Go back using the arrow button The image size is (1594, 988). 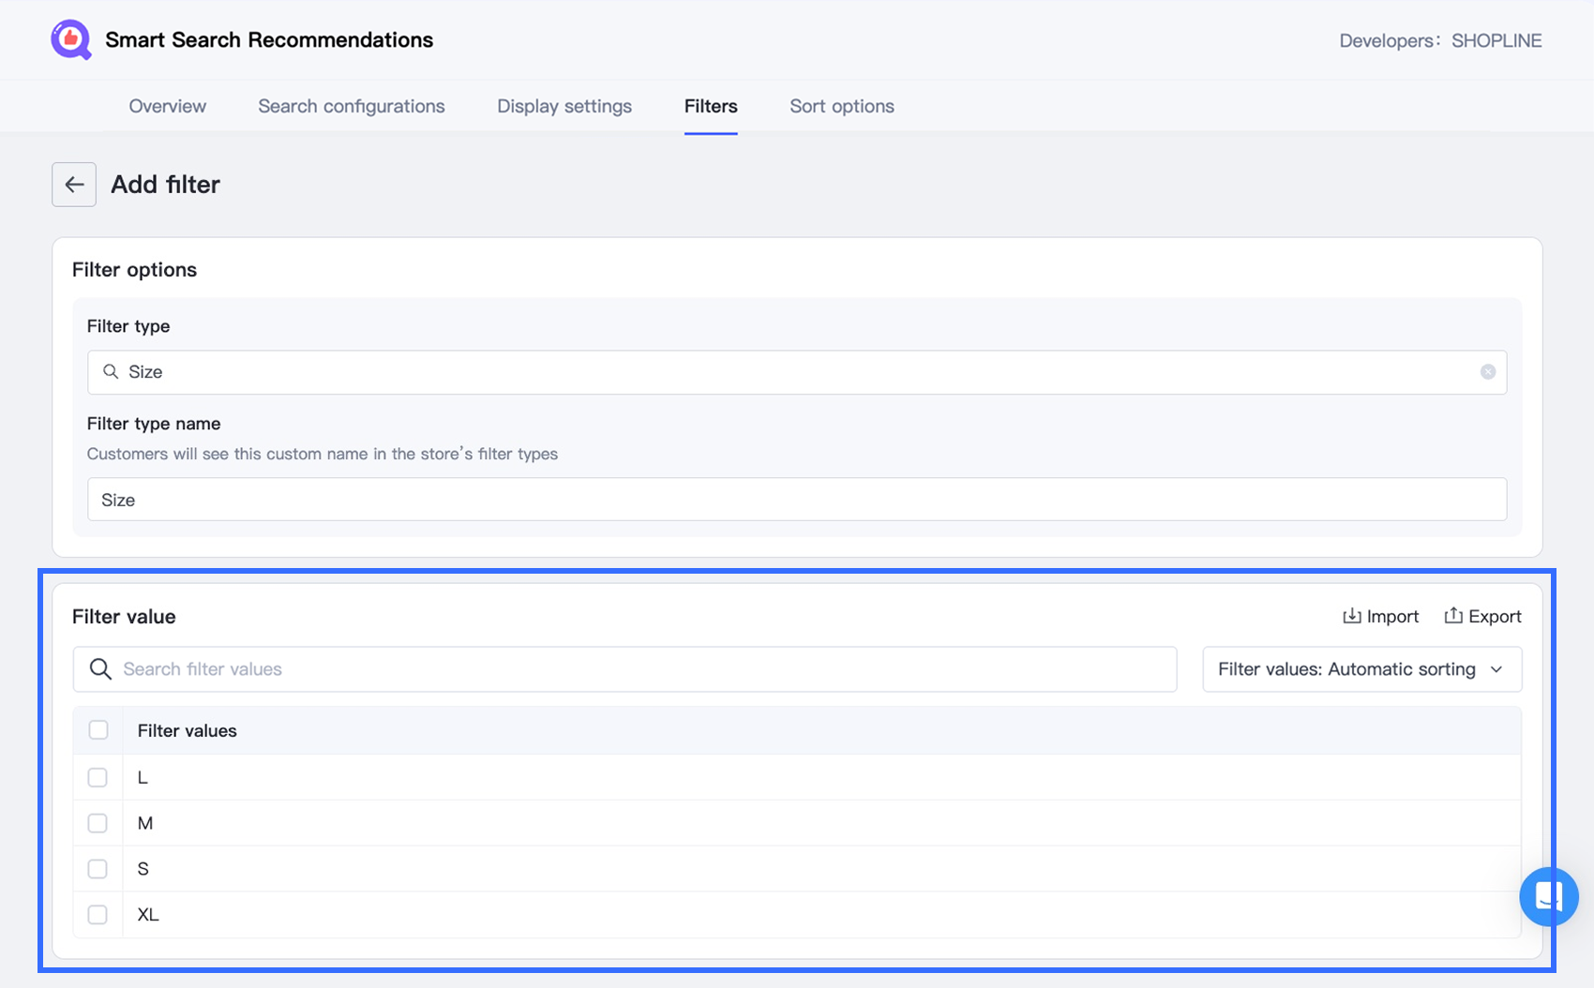(74, 185)
